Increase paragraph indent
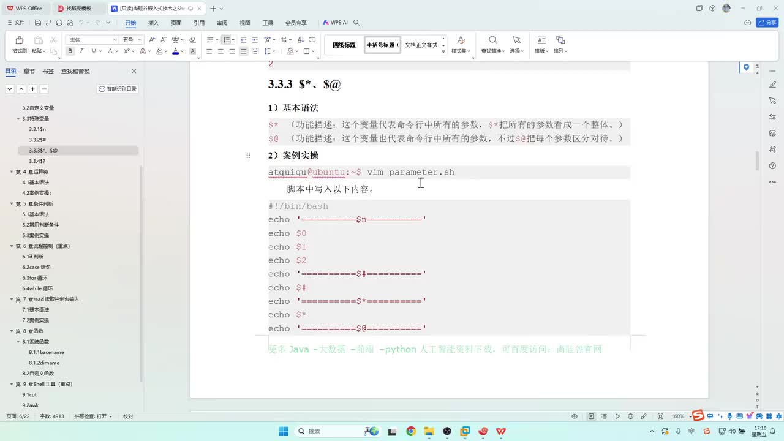Viewport: 784px width, 441px height. pos(255,39)
